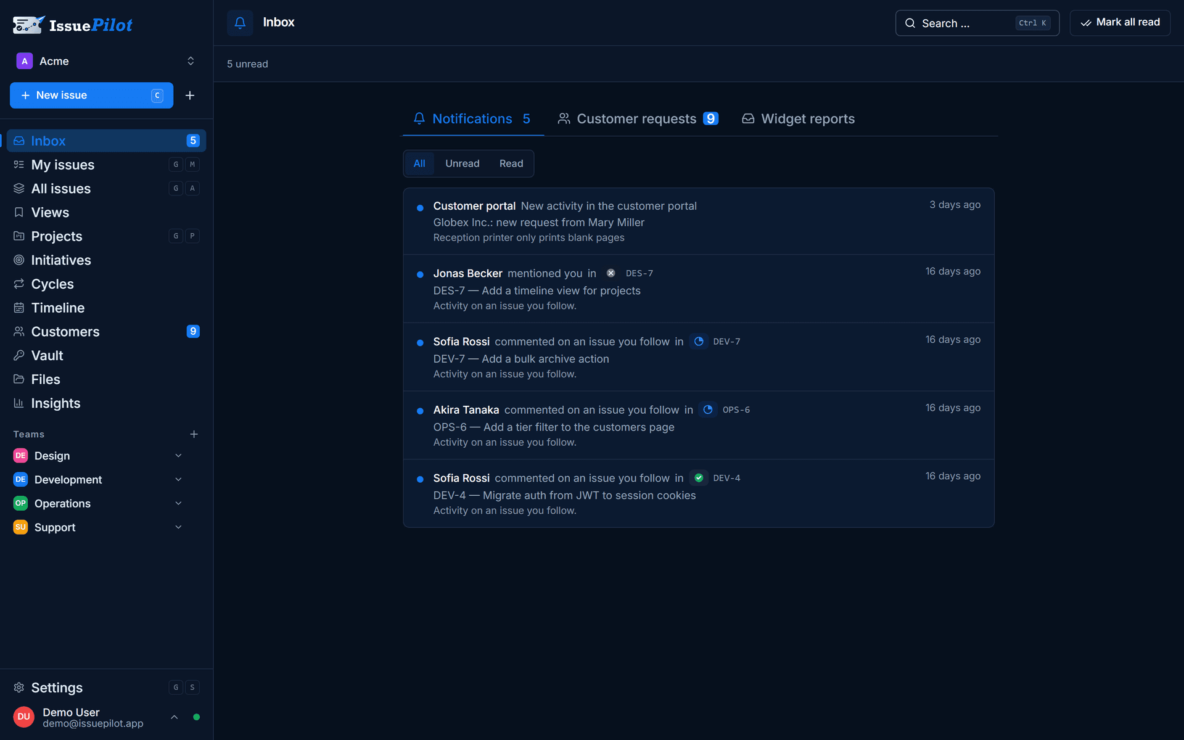Open the DEV-7 issue link

coord(727,342)
